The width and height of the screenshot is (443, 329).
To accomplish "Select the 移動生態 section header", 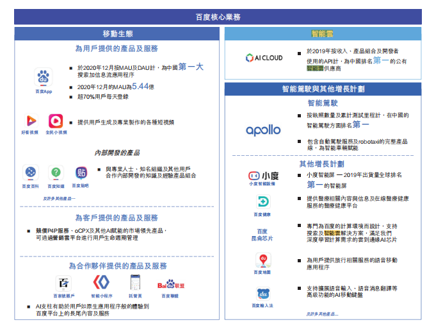I will 117,33.
